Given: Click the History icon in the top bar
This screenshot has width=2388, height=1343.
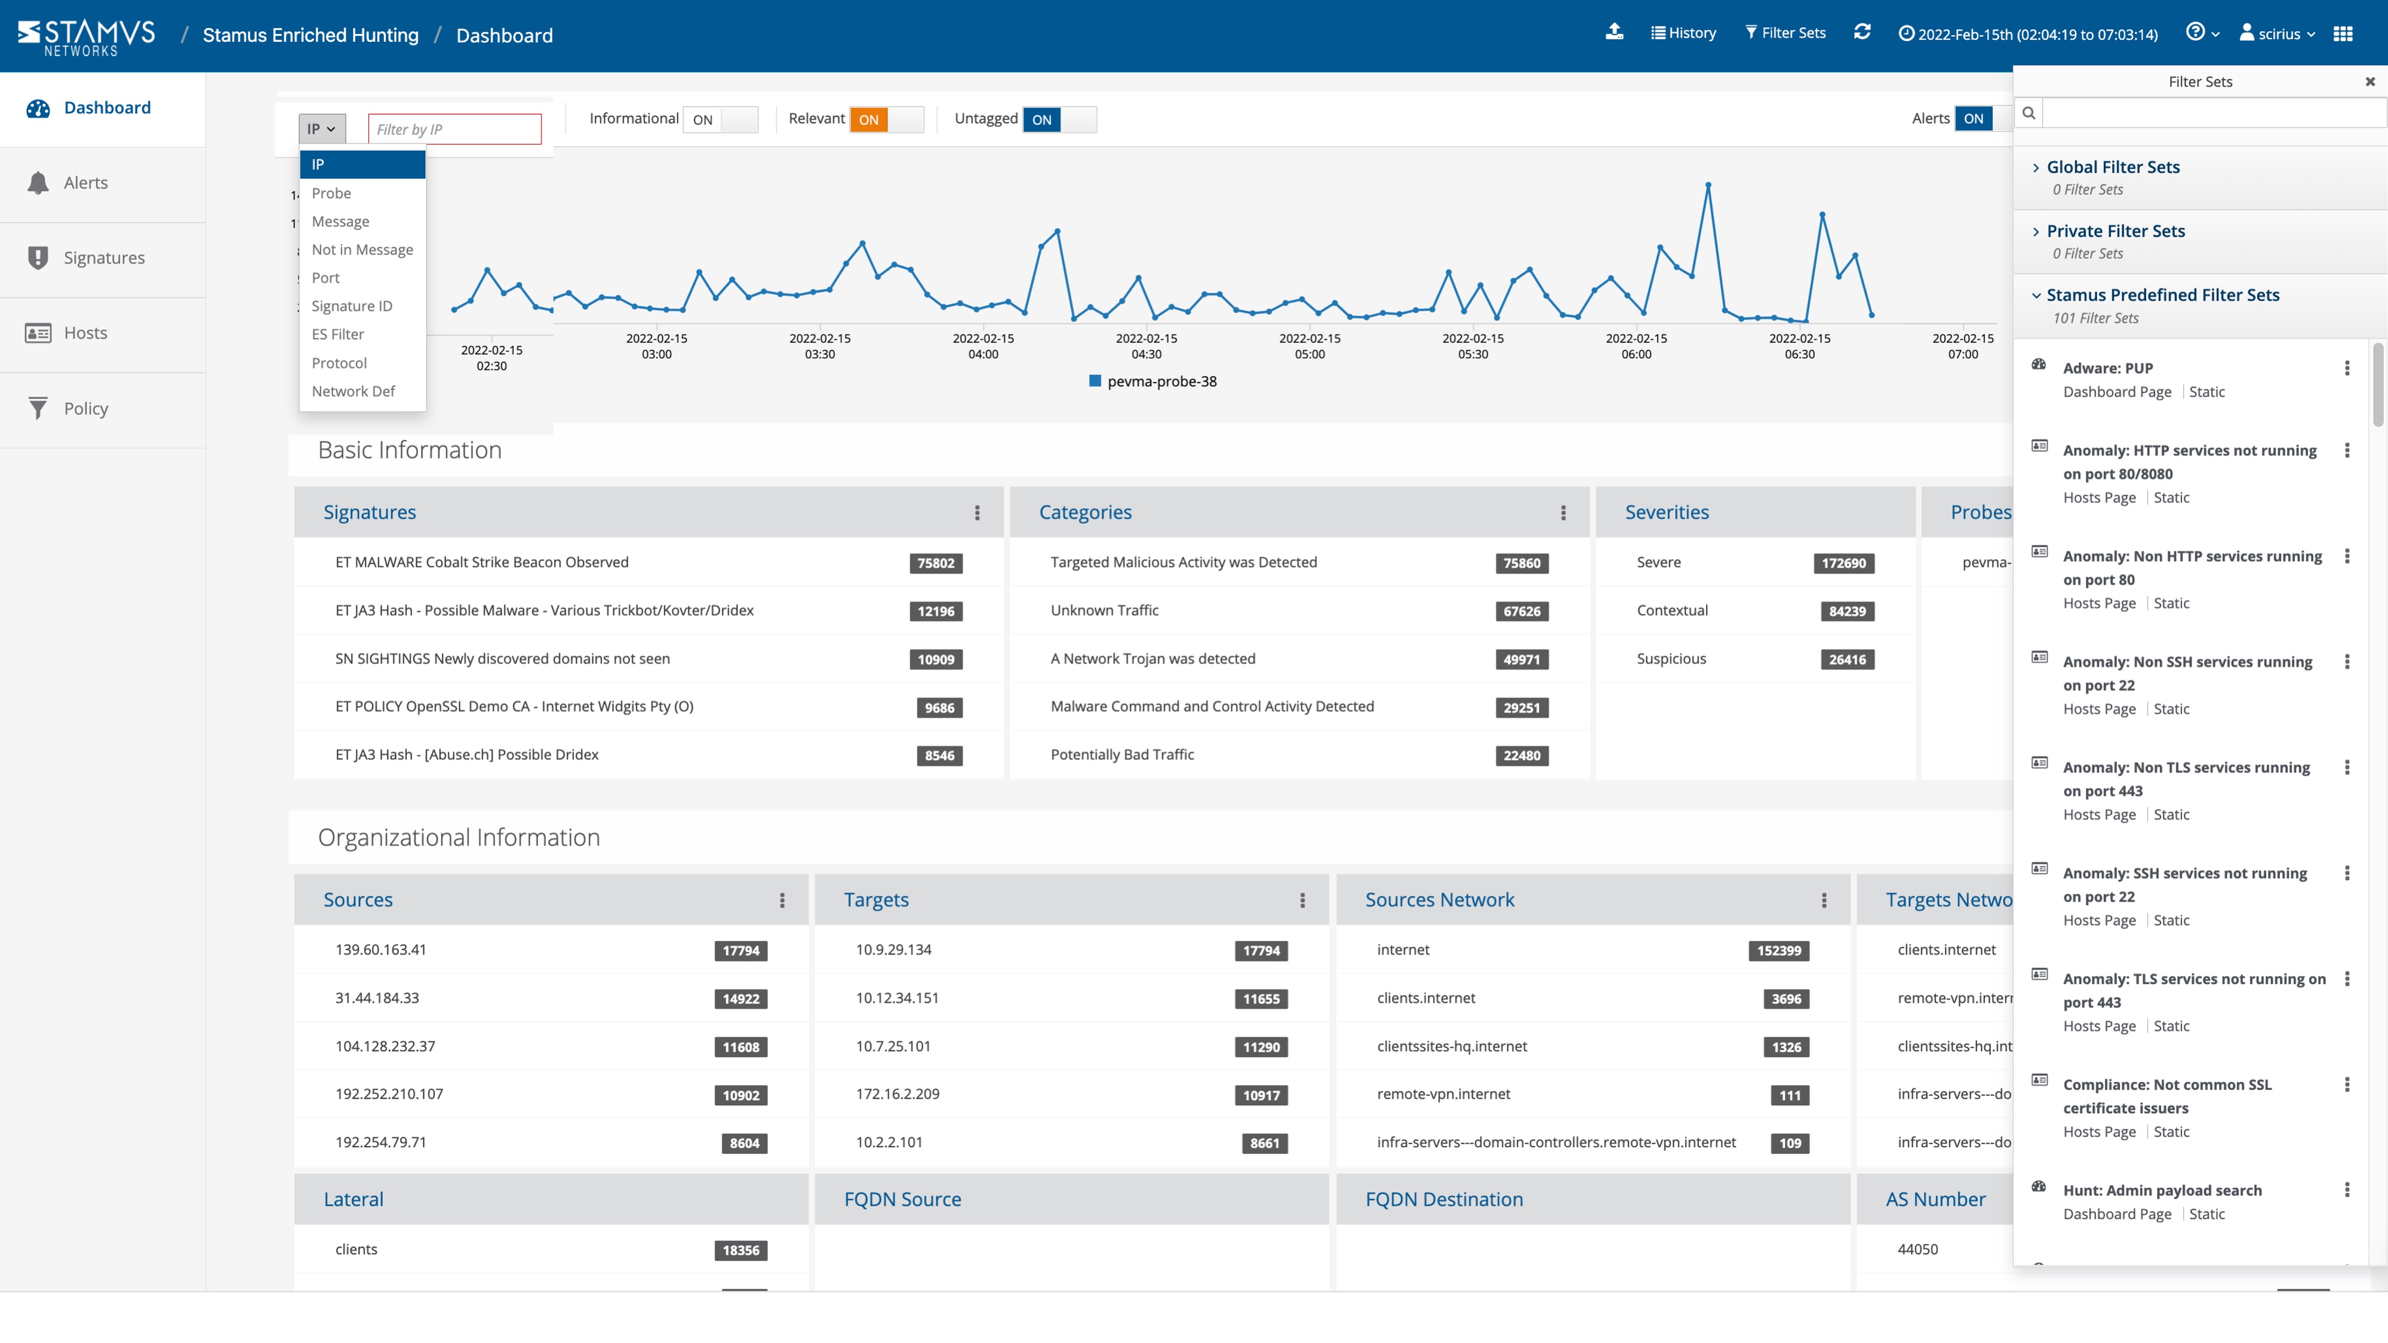Looking at the screenshot, I should [x=1683, y=32].
